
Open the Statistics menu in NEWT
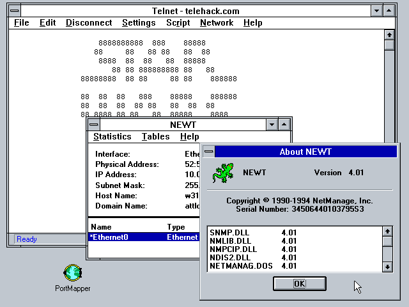pos(112,136)
